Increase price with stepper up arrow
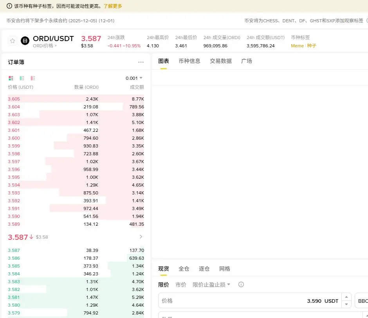This screenshot has height=318, width=368. (x=346, y=297)
